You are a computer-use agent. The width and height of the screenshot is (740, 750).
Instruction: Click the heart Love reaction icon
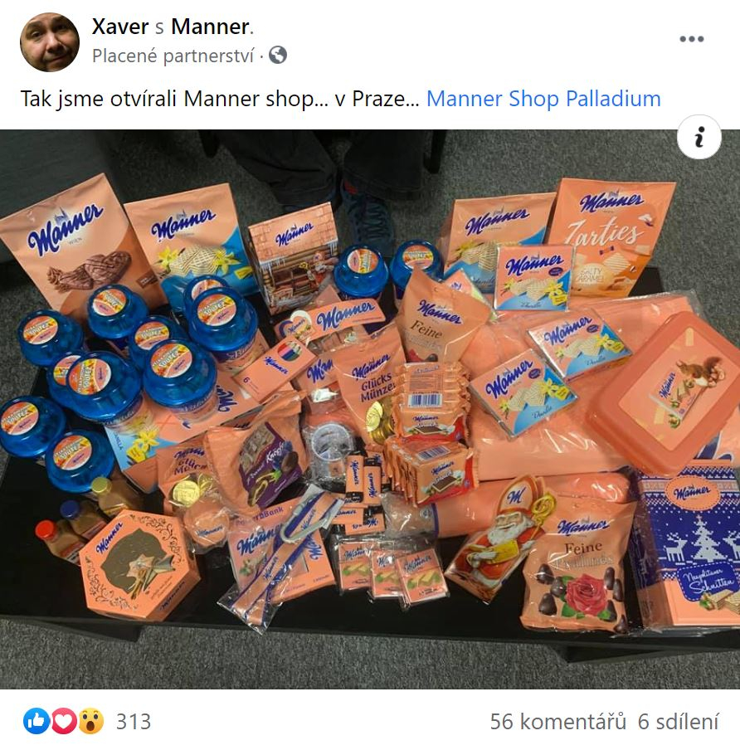[64, 721]
